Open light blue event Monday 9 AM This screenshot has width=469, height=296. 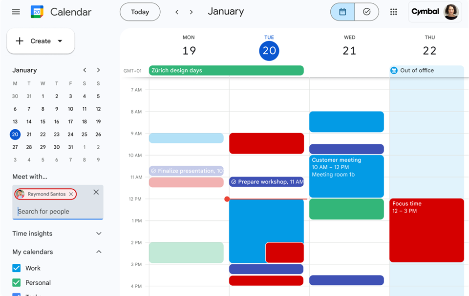coord(186,138)
